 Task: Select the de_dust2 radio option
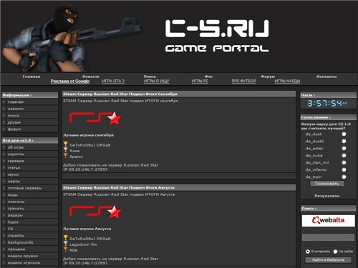tap(344, 142)
